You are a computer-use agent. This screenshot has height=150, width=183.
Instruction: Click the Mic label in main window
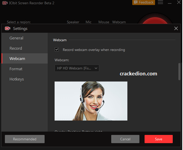(x=89, y=22)
